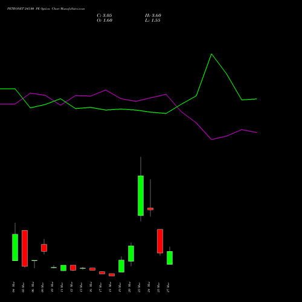
Task: Select the tall green candle on 23 Mar
Action: pos(141,196)
